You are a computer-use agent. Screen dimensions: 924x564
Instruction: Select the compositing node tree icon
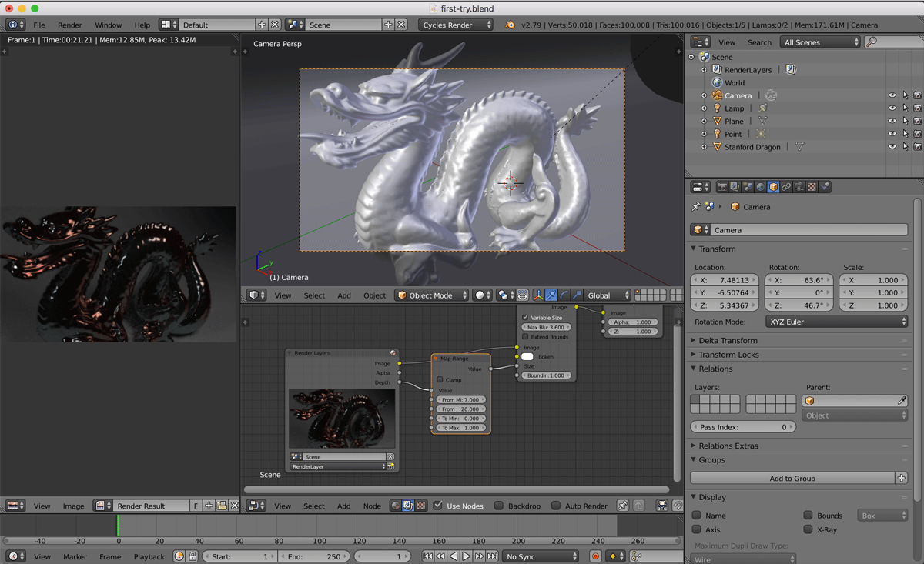coord(408,506)
